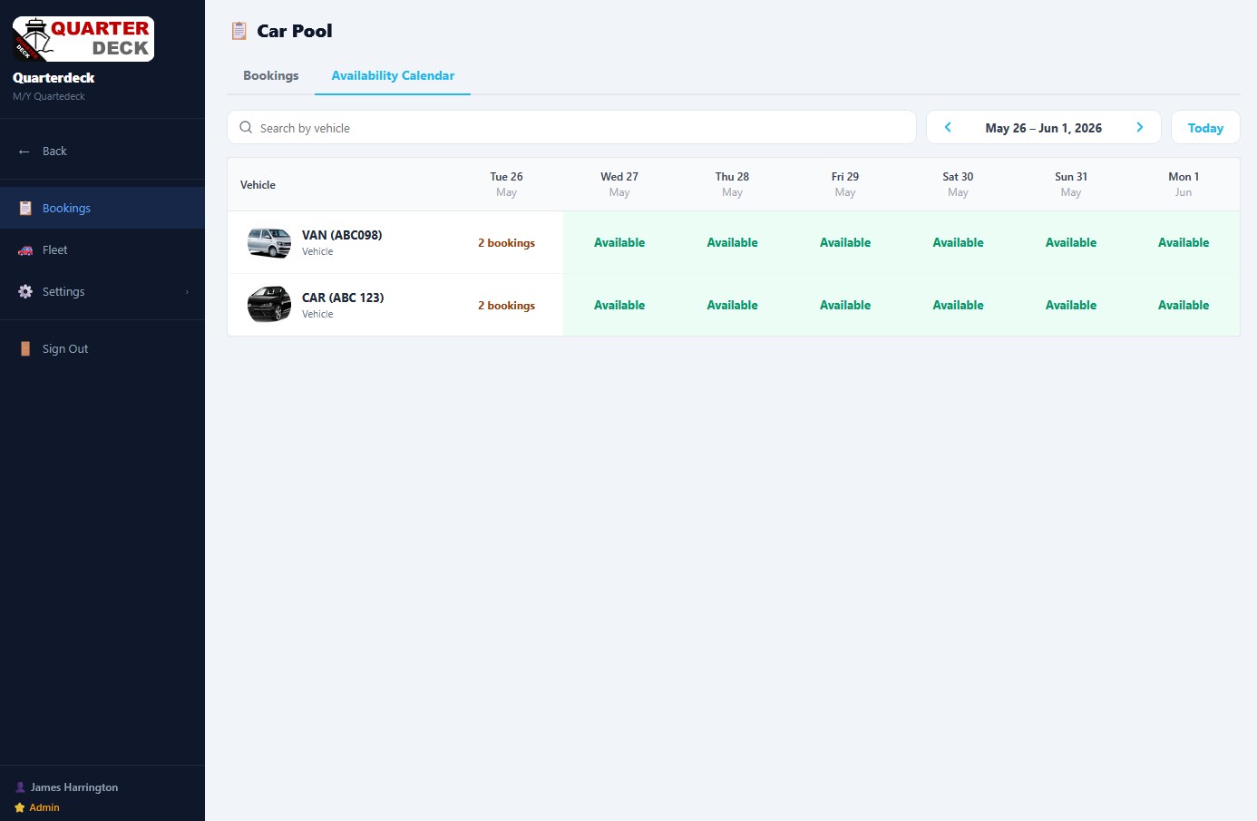Screen dimensions: 1257x821
Task: Click the Back arrow icon
Action: click(24, 151)
